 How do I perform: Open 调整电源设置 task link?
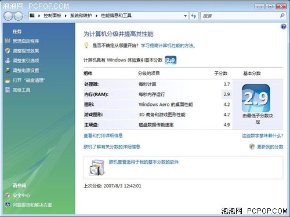(26, 71)
